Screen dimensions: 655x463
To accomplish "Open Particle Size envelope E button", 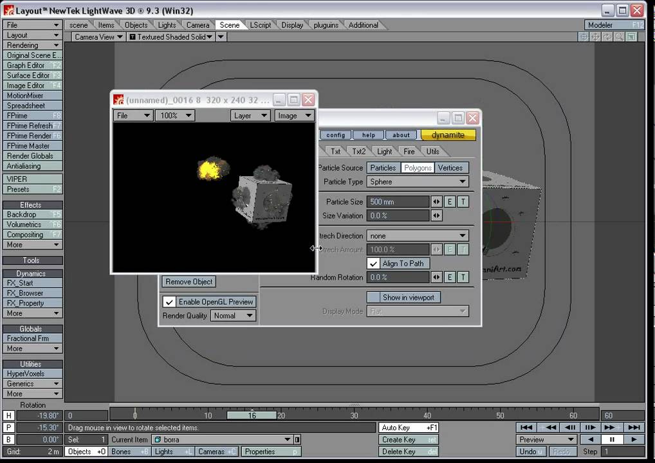I will (450, 202).
